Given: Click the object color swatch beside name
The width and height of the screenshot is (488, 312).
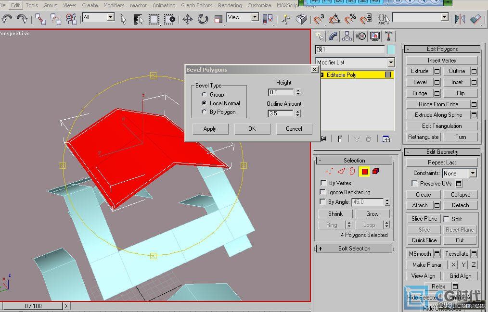Looking at the screenshot, I should coord(391,50).
